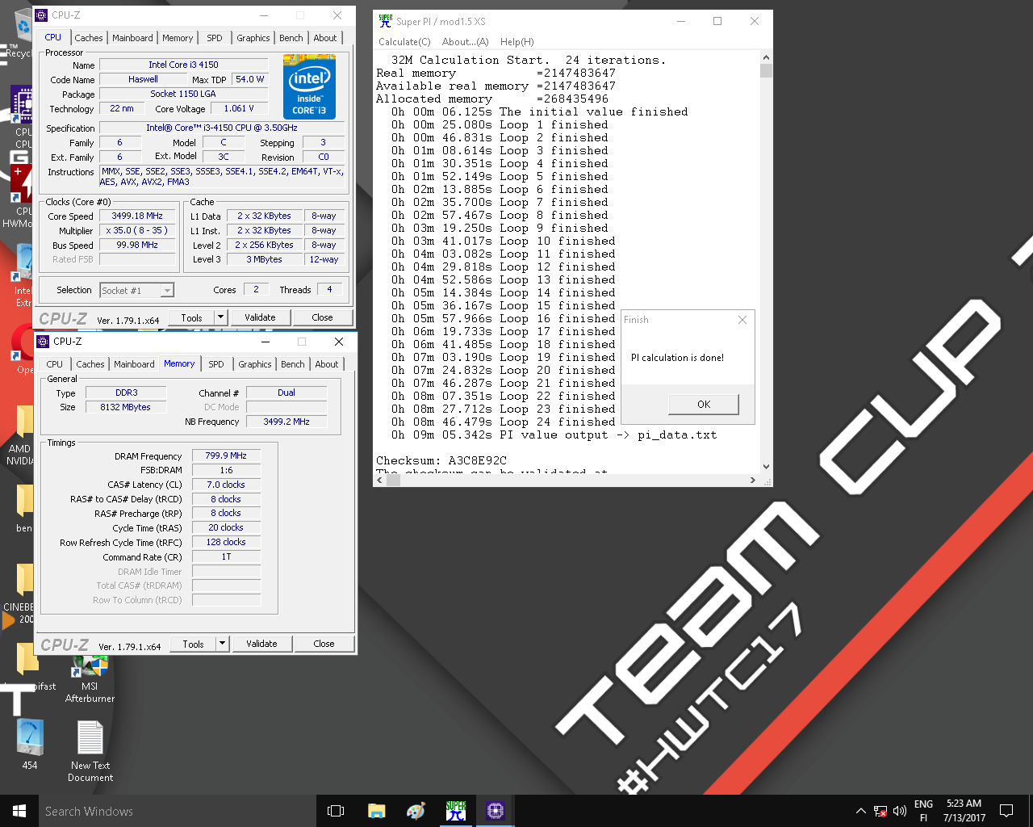The height and width of the screenshot is (827, 1033).
Task: Click the Windows Start button
Action: [x=19, y=811]
